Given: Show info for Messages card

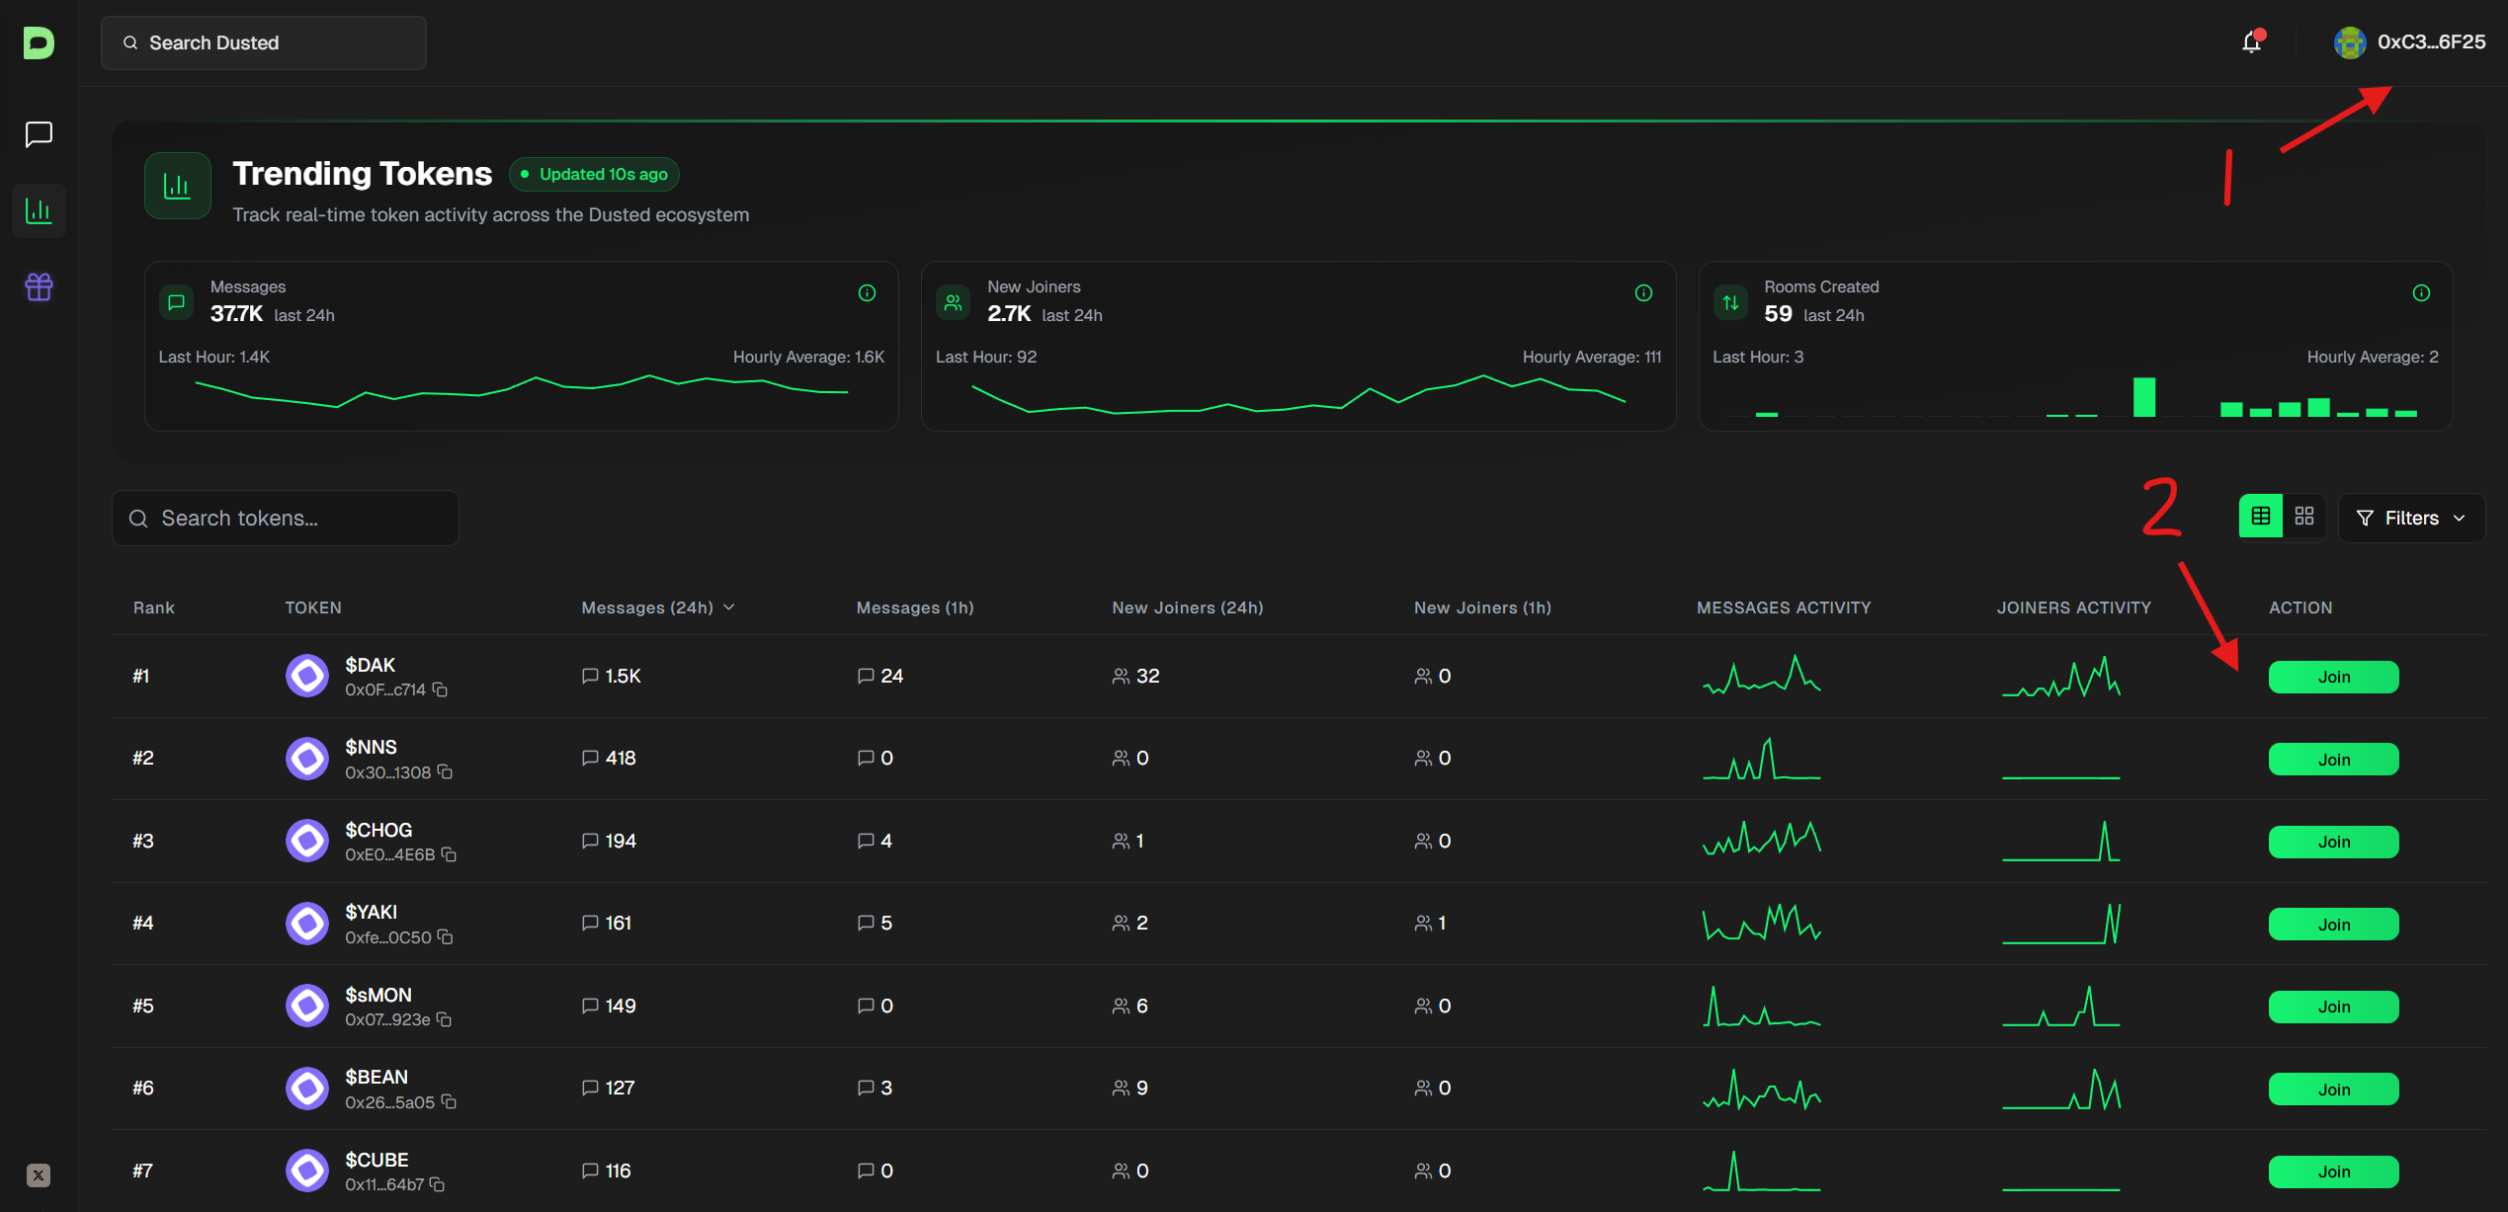Looking at the screenshot, I should 867,292.
